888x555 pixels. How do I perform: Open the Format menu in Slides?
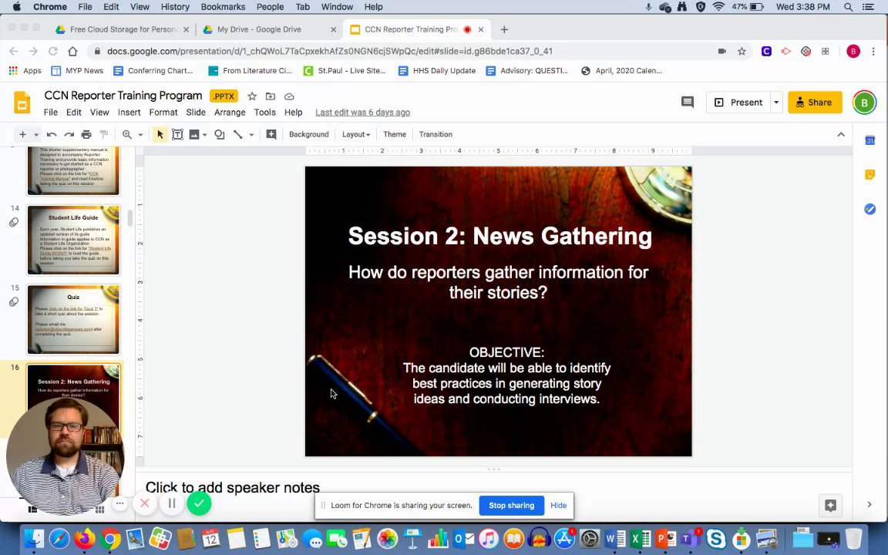click(163, 112)
